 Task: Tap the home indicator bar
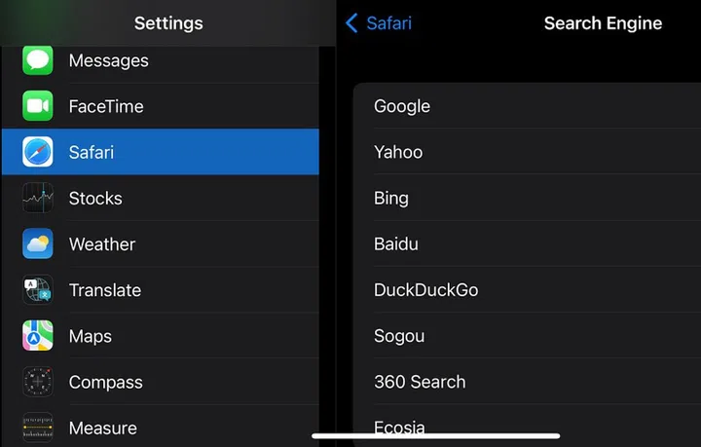pos(435,436)
